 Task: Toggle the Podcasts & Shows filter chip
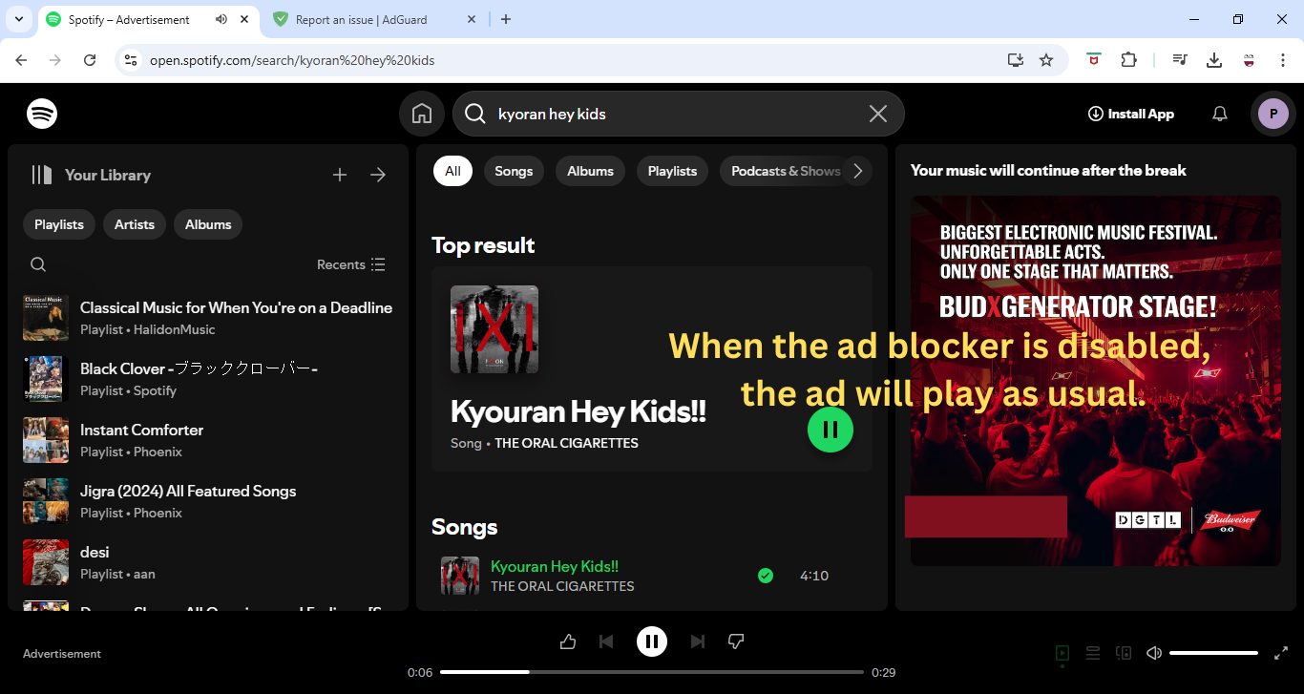point(785,171)
